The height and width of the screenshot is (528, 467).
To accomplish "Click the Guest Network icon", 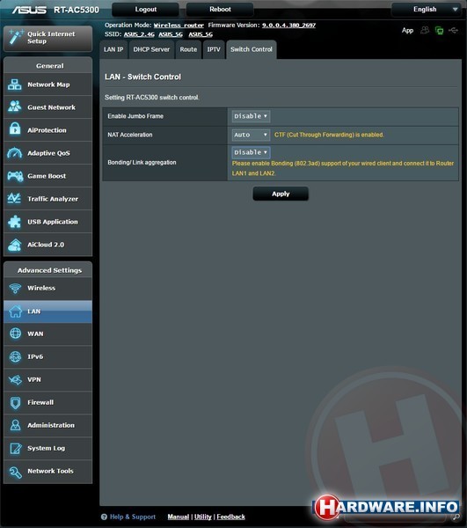I will (15, 106).
